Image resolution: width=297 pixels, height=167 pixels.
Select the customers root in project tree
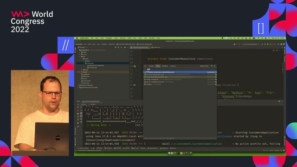click(85, 50)
